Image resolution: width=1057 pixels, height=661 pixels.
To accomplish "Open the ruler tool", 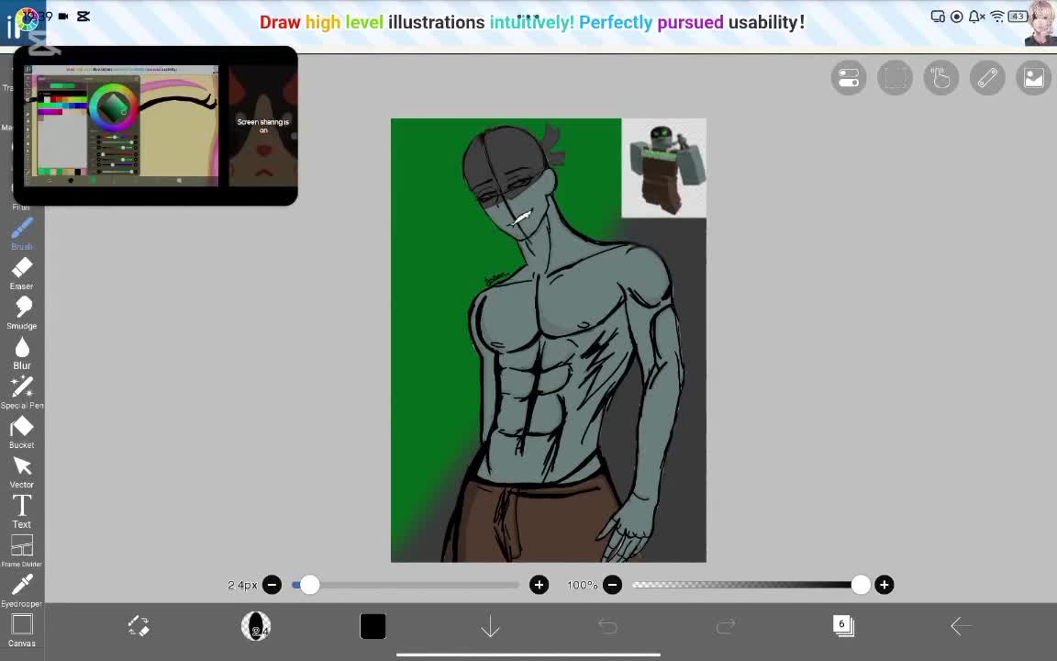I will [x=987, y=78].
